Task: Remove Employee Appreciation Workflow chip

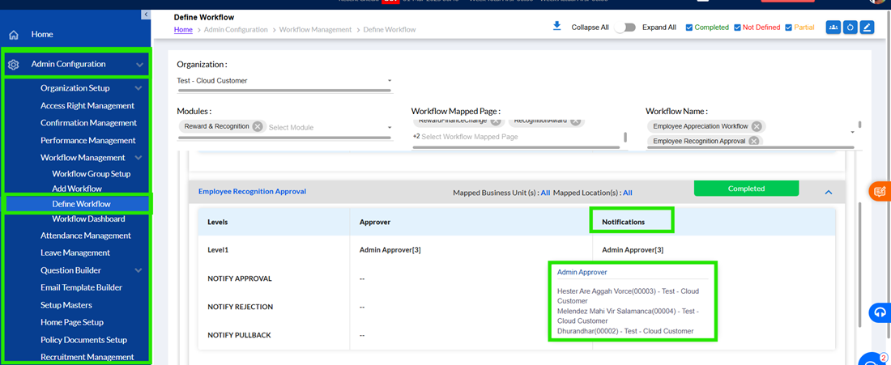Action: pos(757,126)
